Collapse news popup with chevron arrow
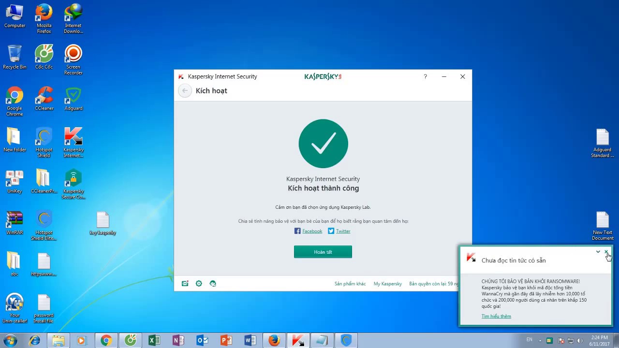 [598, 252]
